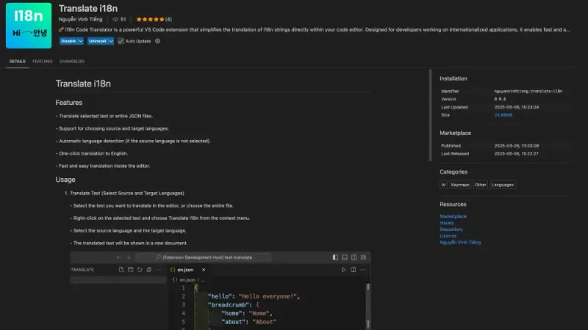Open the extension settings gear icon
The width and height of the screenshot is (588, 330).
(157, 41)
